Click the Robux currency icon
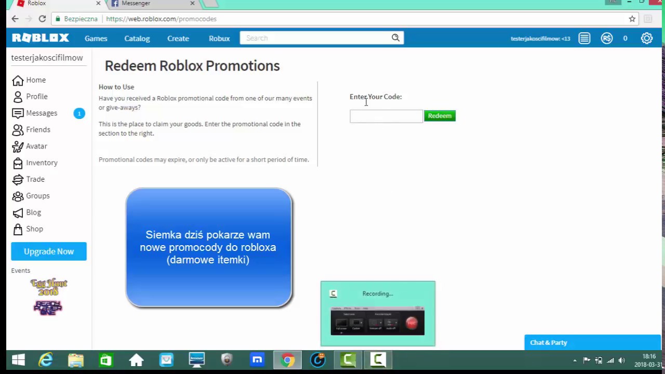Screen dimensions: 665x374 tap(607, 38)
